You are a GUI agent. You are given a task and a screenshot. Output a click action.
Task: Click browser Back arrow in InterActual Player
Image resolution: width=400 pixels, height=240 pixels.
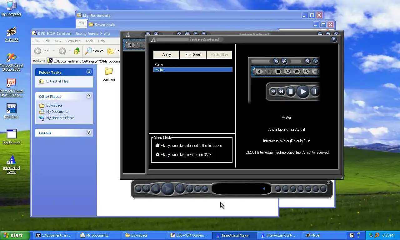pos(131,45)
